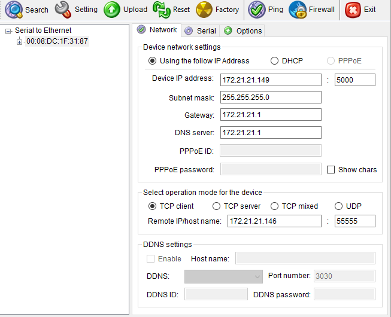
Task: Click the Remote IP/host name field
Action: click(x=274, y=221)
